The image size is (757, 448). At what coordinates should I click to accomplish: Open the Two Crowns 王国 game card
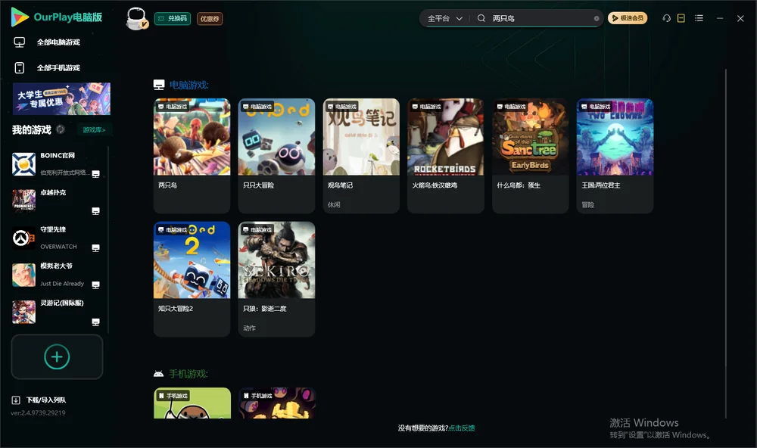615,156
